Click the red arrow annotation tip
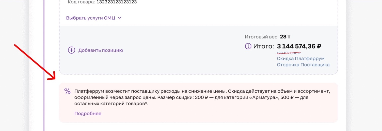Viewport: 382px width, 131px height. [x=55, y=78]
